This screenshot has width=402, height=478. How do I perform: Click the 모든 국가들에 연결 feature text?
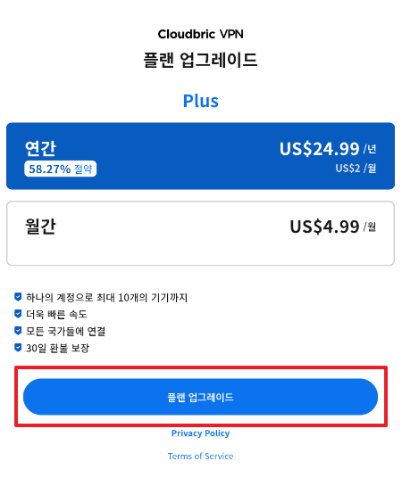[x=66, y=331]
